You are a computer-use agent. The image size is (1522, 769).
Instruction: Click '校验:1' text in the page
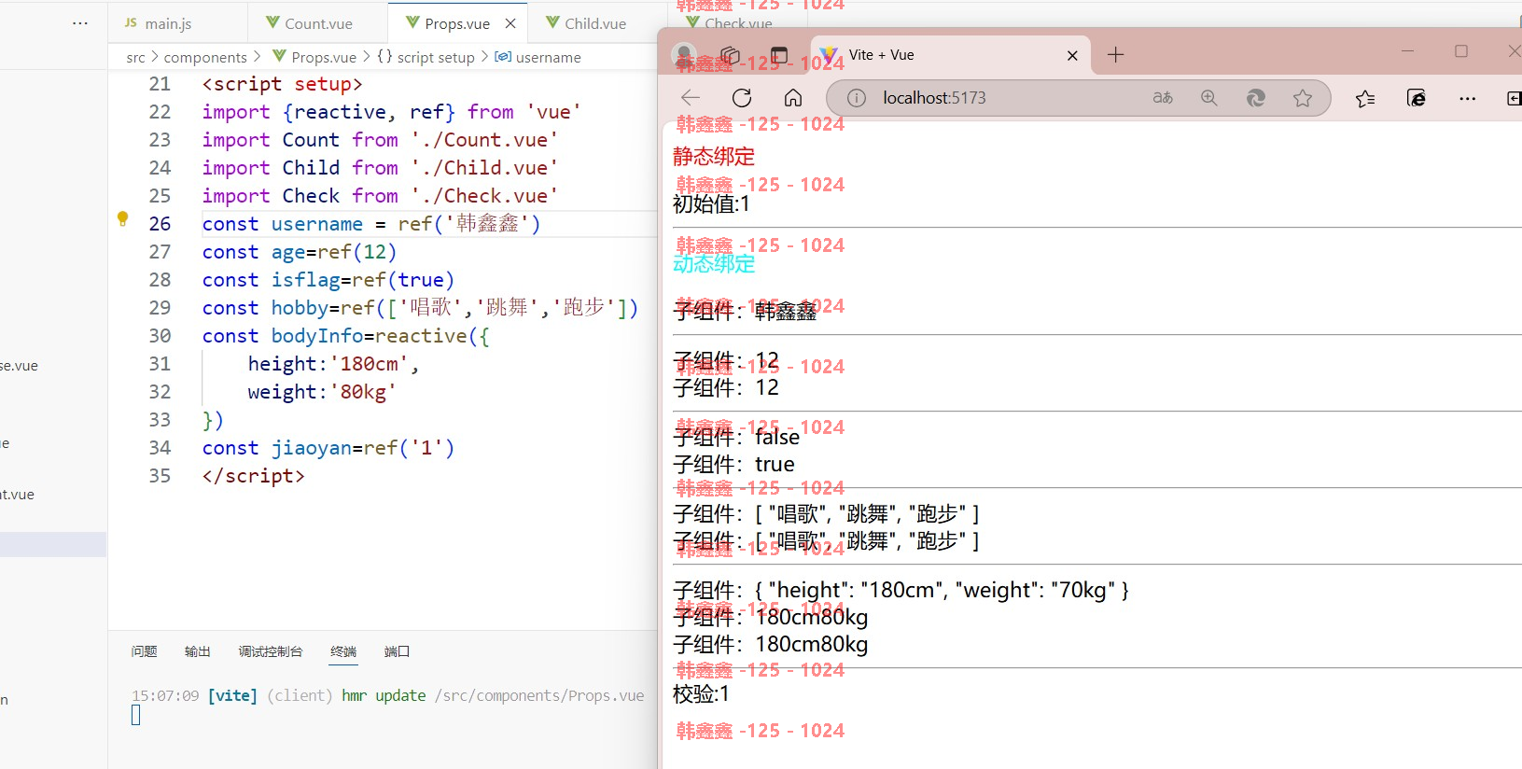click(x=701, y=694)
